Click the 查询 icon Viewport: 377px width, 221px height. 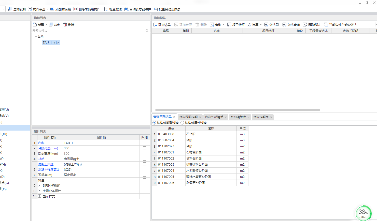[212, 25]
